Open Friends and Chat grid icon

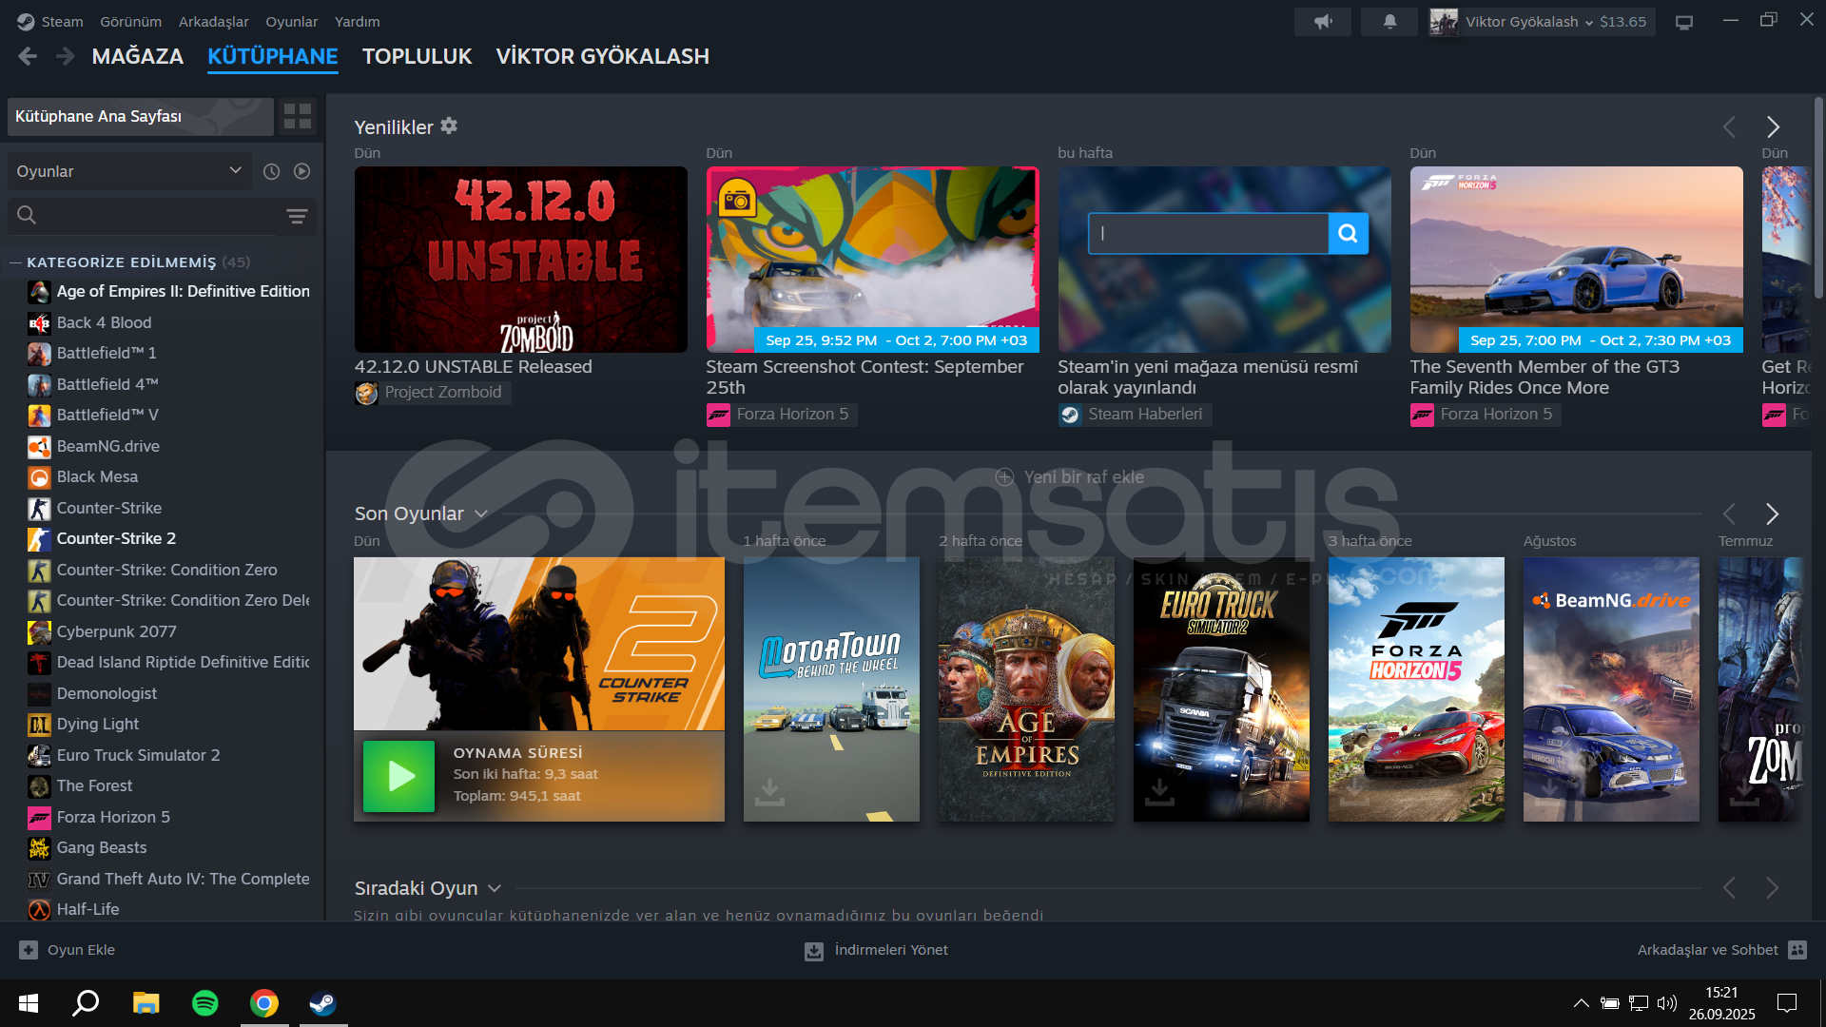[x=1797, y=950]
